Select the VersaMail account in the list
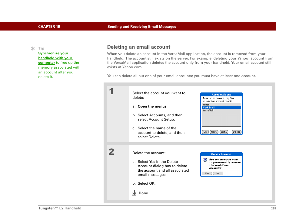Viewport: 289px width, 223px height. coord(221,111)
